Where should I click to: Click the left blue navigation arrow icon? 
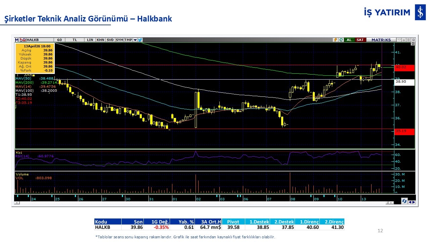(410, 202)
